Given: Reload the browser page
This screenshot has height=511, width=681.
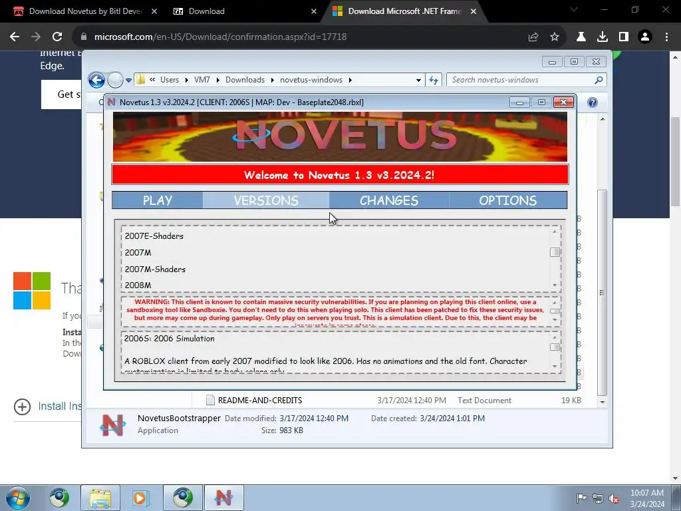Looking at the screenshot, I should click(57, 37).
